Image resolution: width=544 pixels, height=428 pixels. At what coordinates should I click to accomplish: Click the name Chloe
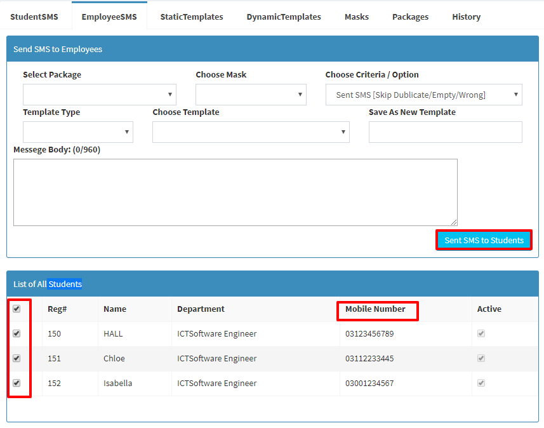(114, 359)
